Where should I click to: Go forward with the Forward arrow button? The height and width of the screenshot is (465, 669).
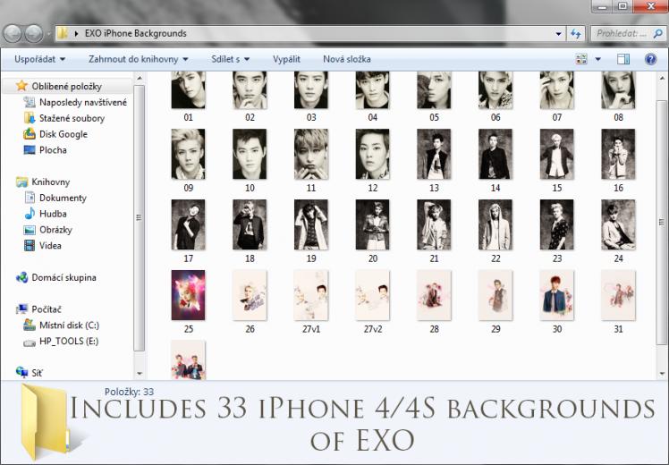coord(34,34)
